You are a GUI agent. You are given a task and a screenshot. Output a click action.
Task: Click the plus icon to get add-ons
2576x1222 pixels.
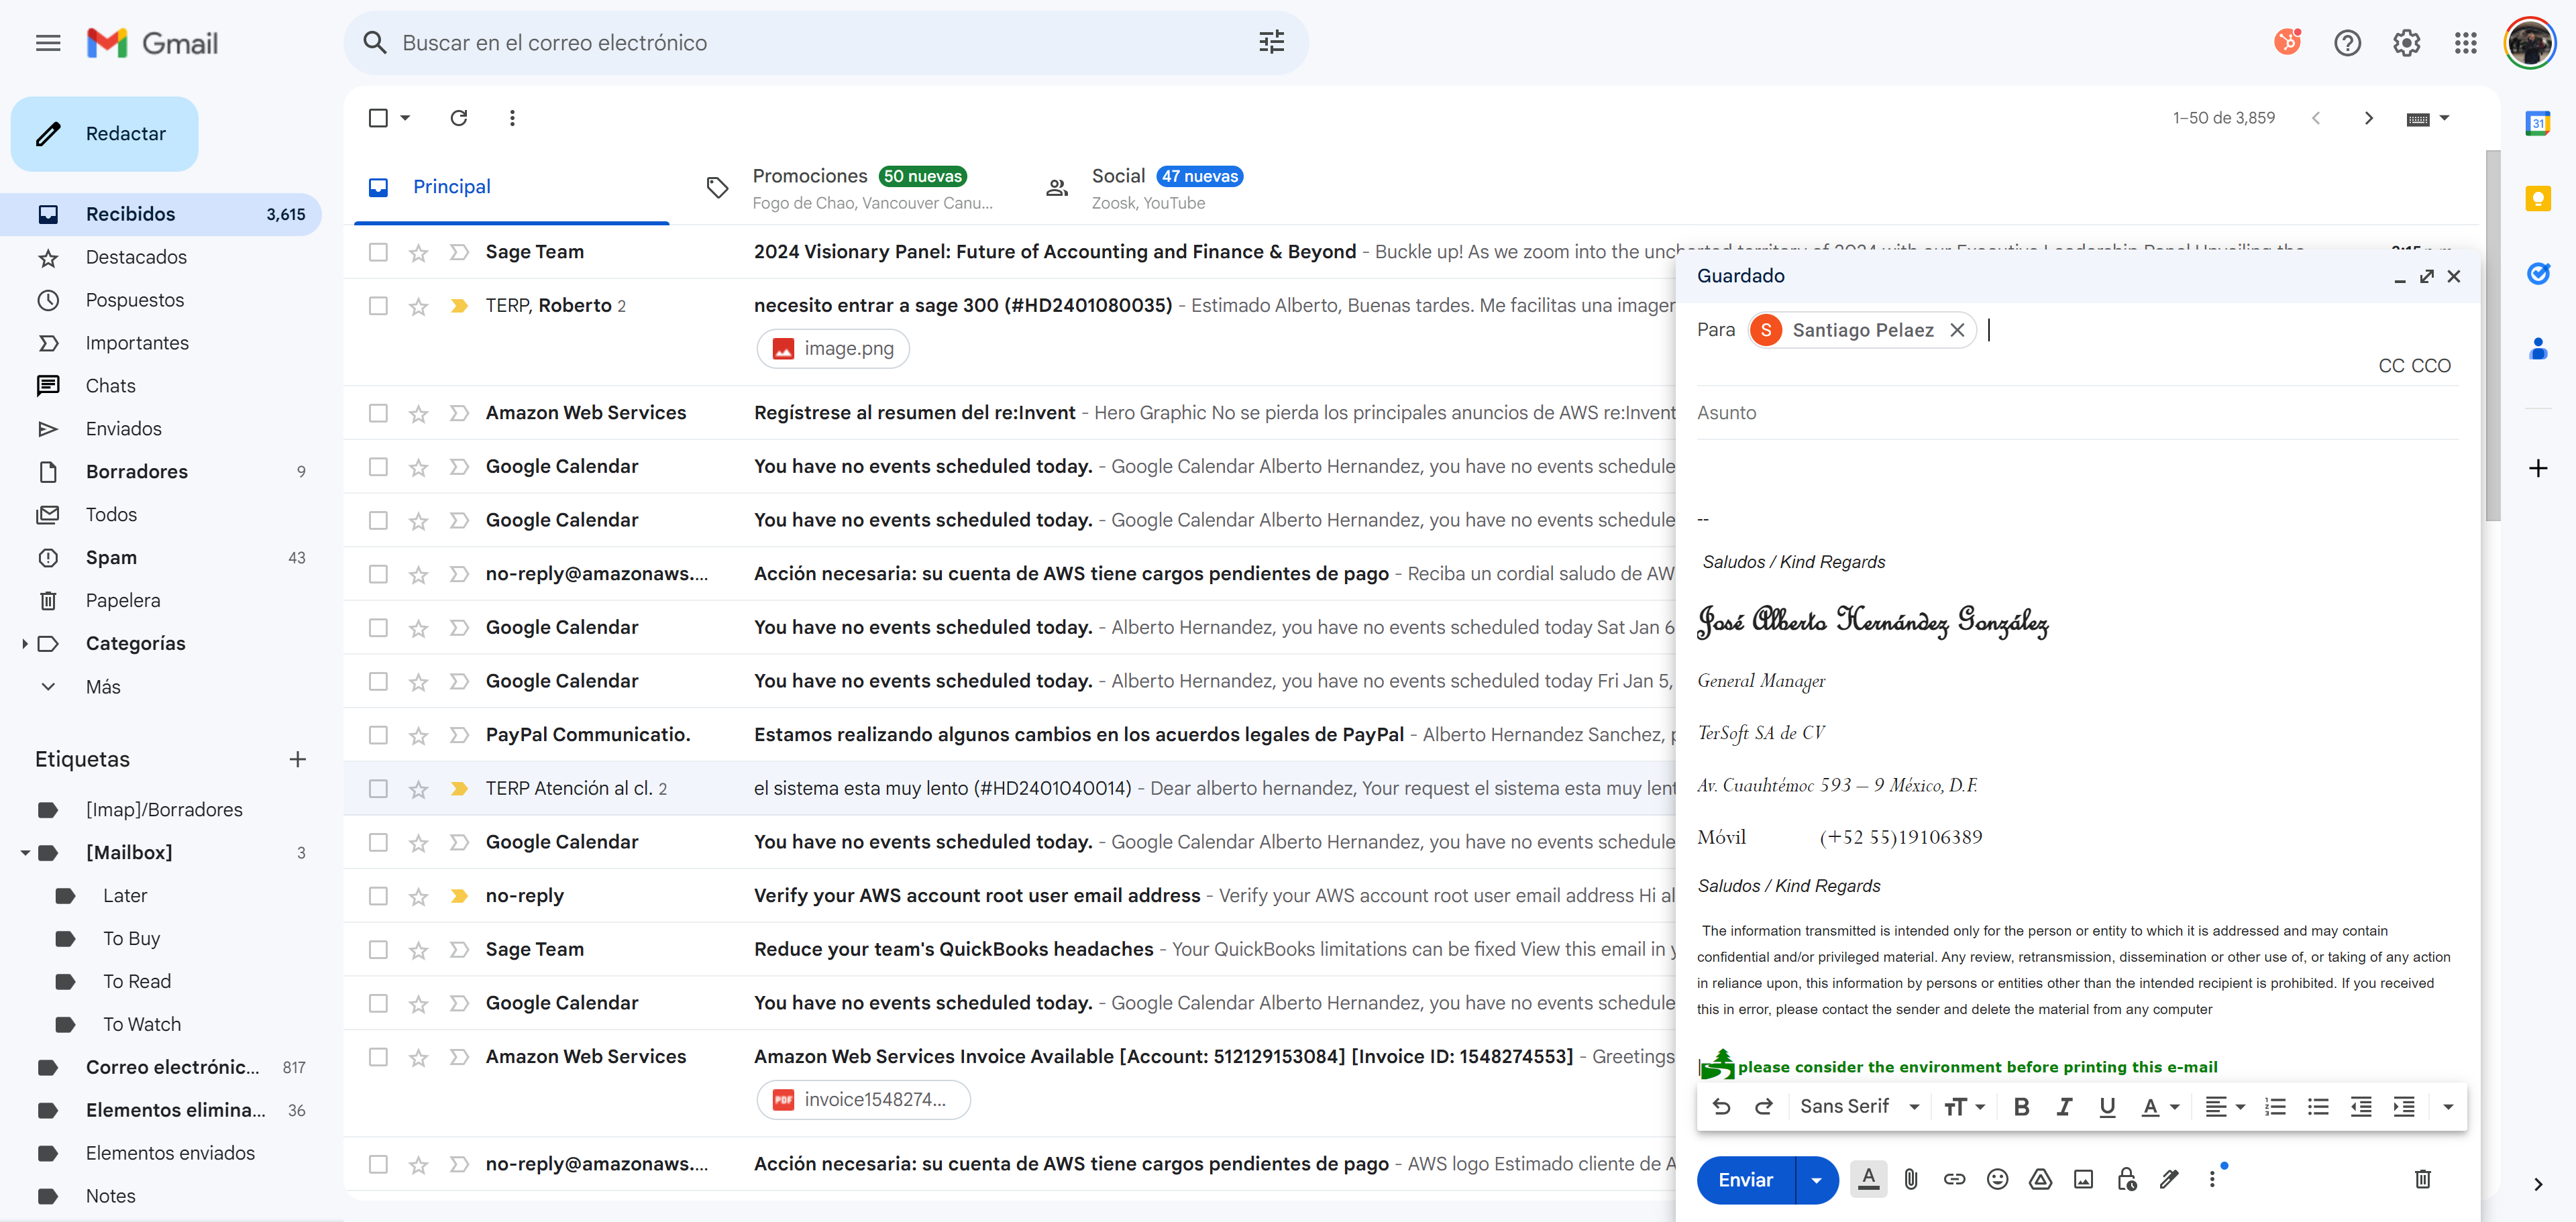coord(2537,468)
